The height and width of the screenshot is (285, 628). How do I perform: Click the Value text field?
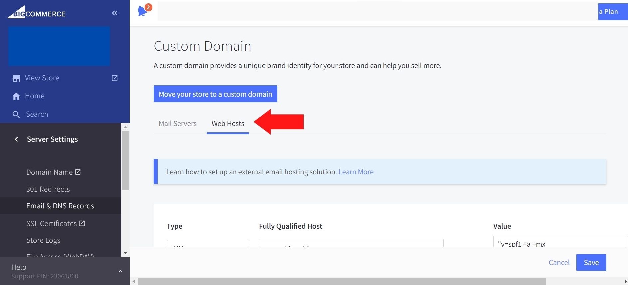(x=560, y=242)
